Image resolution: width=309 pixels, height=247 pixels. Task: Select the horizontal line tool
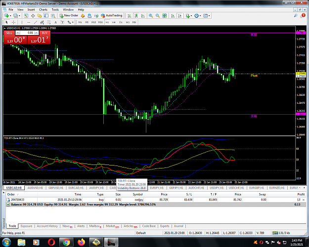point(29,22)
